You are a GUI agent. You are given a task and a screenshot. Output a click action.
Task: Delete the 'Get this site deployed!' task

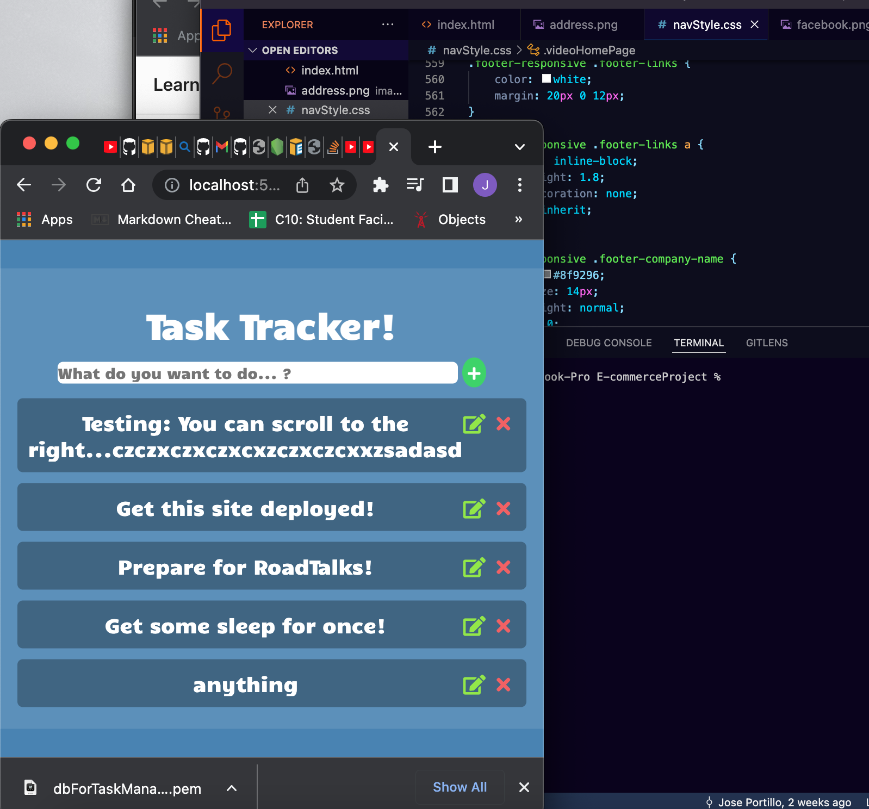(x=504, y=509)
